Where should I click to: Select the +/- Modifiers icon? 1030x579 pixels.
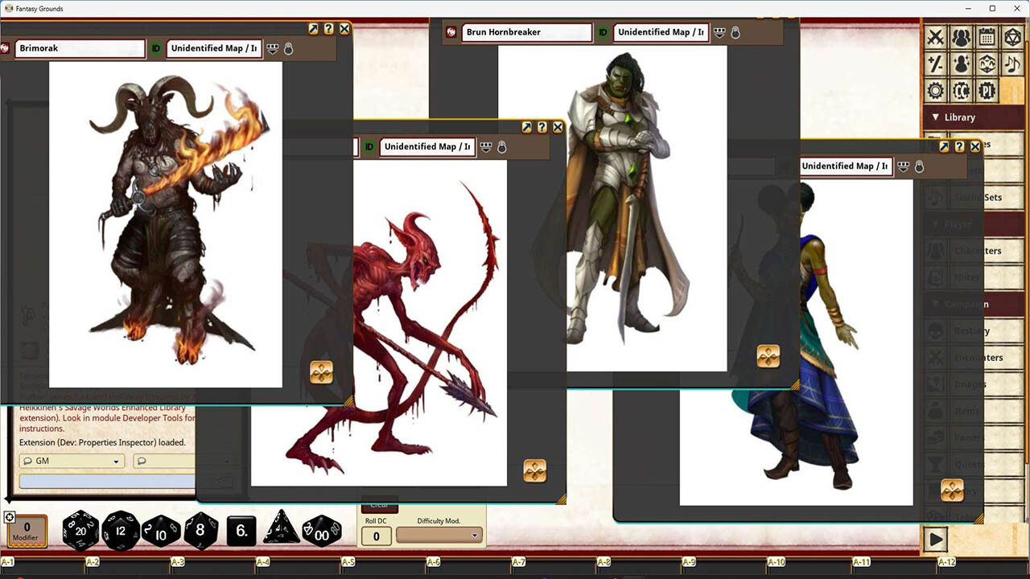[936, 64]
